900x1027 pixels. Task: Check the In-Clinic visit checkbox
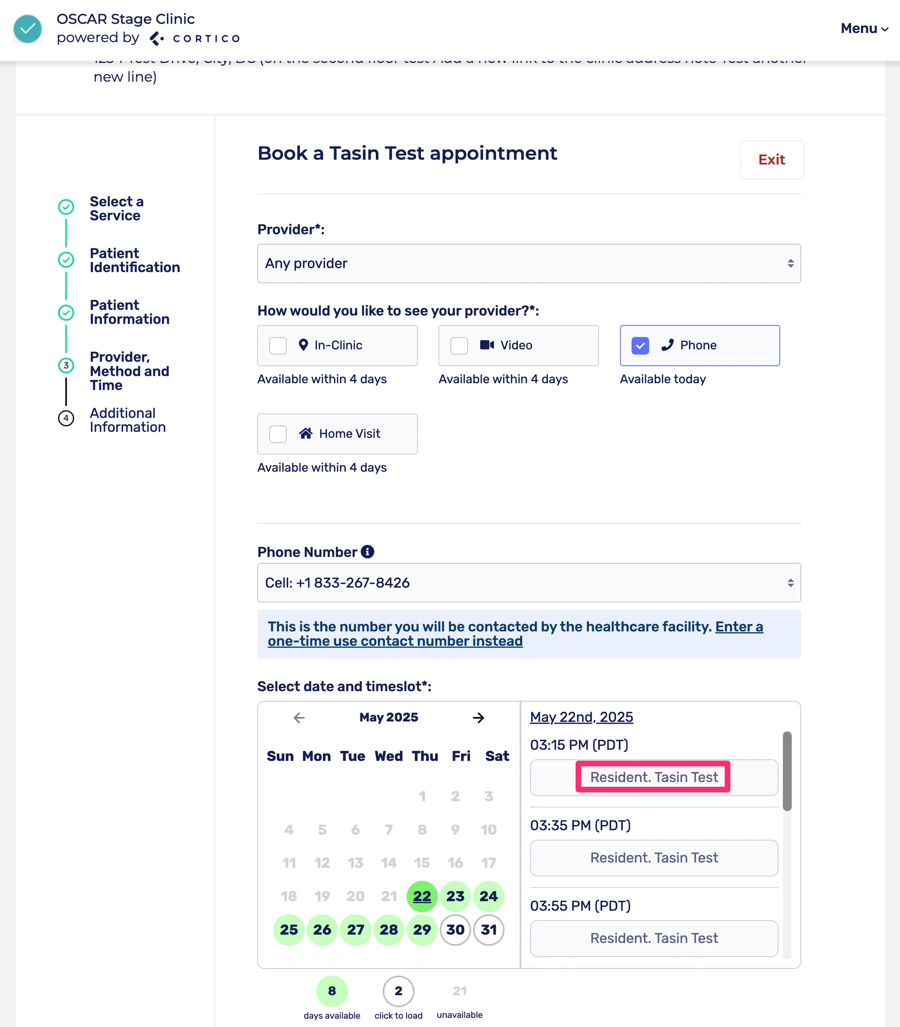[x=278, y=346]
